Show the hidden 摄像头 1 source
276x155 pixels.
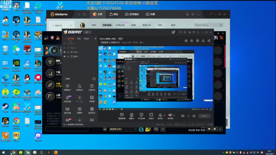65,48
